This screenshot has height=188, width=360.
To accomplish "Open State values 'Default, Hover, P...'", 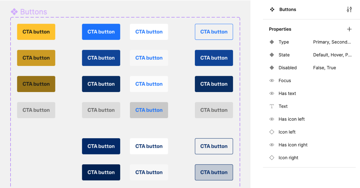I will (x=332, y=55).
